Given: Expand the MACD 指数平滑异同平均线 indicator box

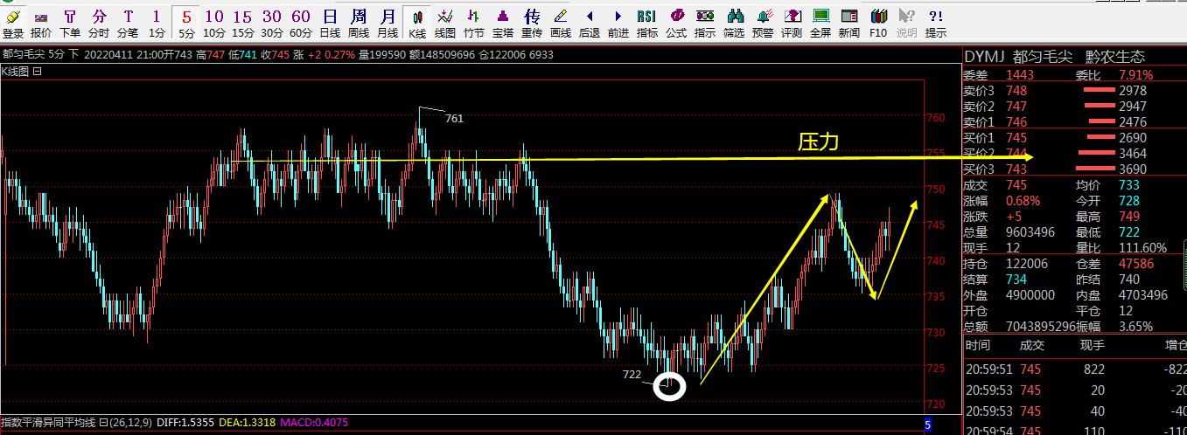Looking at the screenshot, I should pos(102,423).
